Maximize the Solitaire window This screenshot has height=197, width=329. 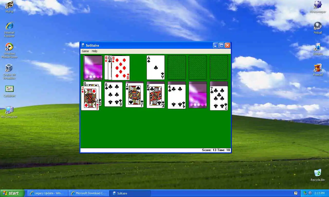click(222, 45)
